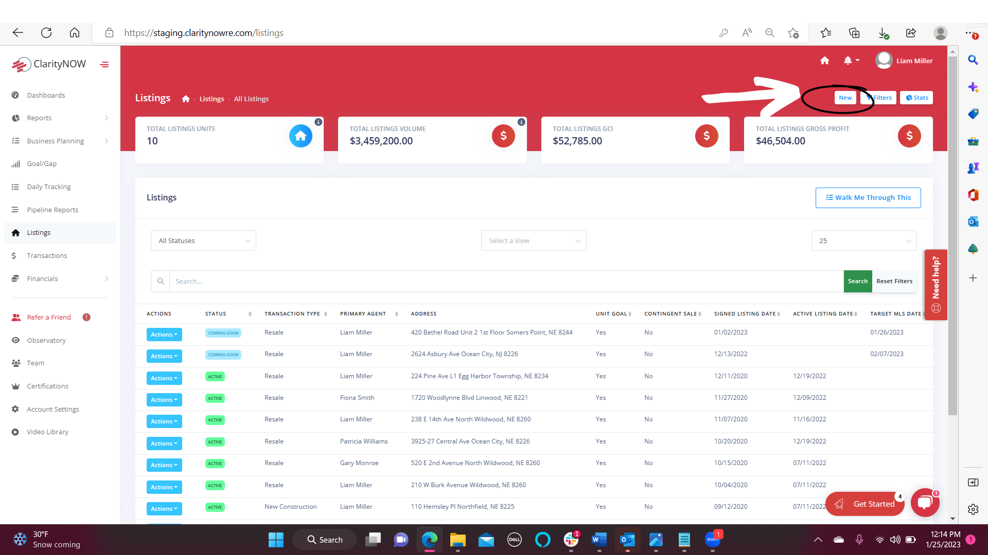Open notifications bell dropdown
Image resolution: width=988 pixels, height=555 pixels.
[x=851, y=61]
